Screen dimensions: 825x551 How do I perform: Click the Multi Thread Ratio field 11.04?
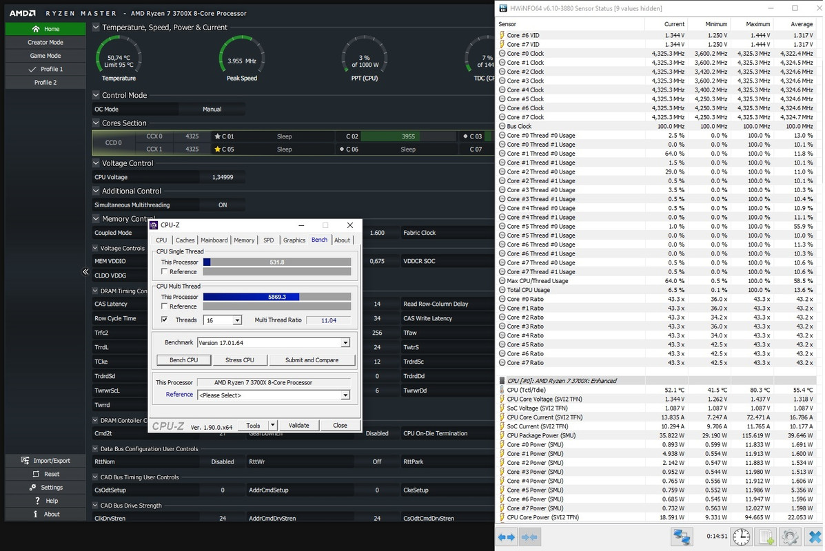(328, 320)
